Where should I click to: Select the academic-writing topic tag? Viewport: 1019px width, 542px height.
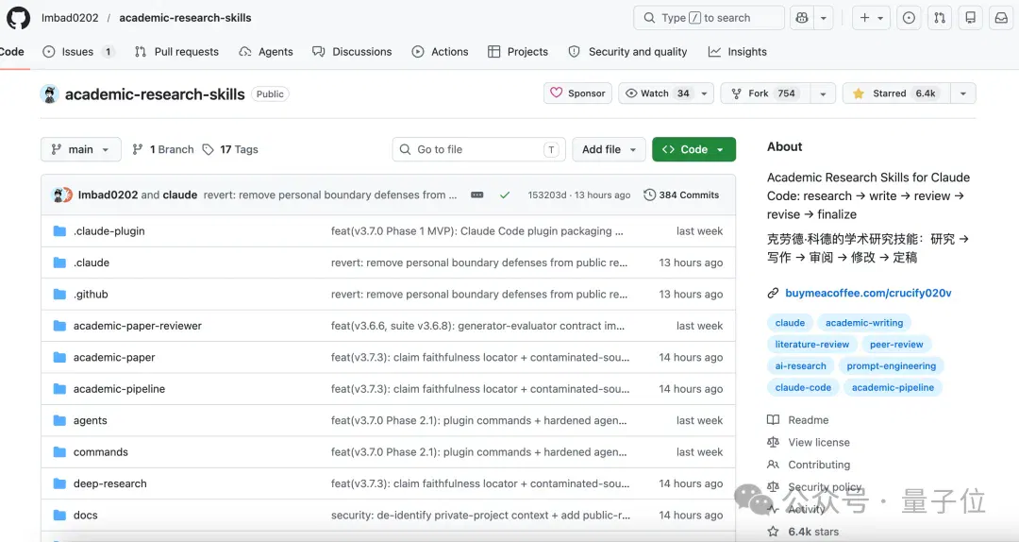[864, 323]
